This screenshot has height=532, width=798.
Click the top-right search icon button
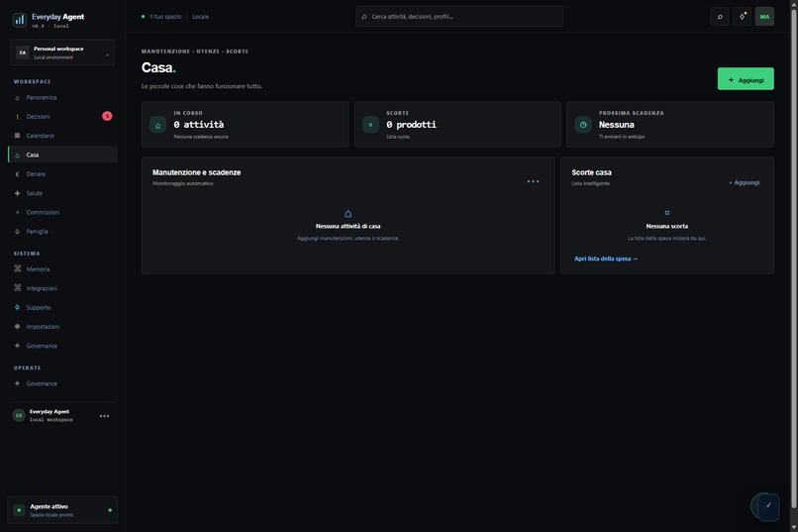click(720, 17)
